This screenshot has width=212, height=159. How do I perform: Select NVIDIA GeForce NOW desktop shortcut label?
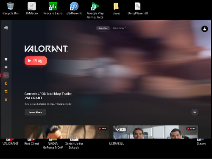[x=53, y=145]
